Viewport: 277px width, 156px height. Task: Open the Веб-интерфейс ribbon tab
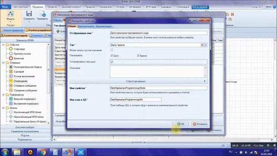click(200, 7)
